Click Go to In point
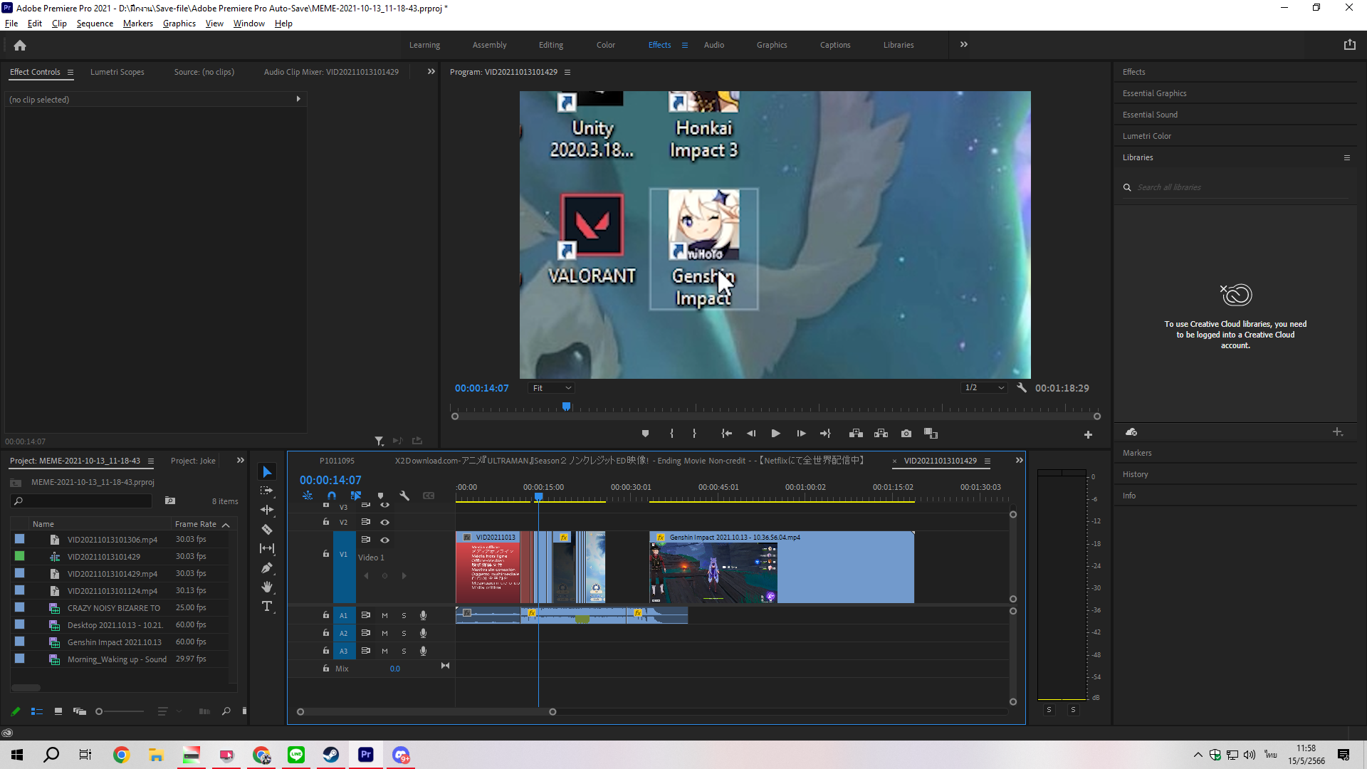Viewport: 1367px width, 769px height. tap(726, 434)
